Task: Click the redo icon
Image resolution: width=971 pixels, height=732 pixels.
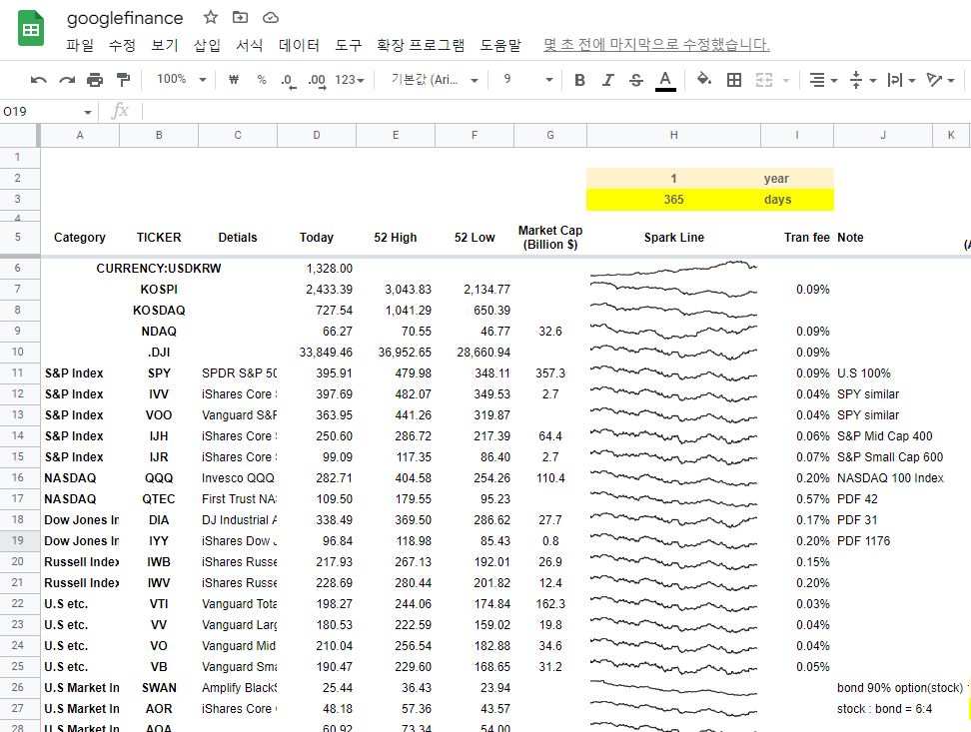Action: (x=67, y=80)
